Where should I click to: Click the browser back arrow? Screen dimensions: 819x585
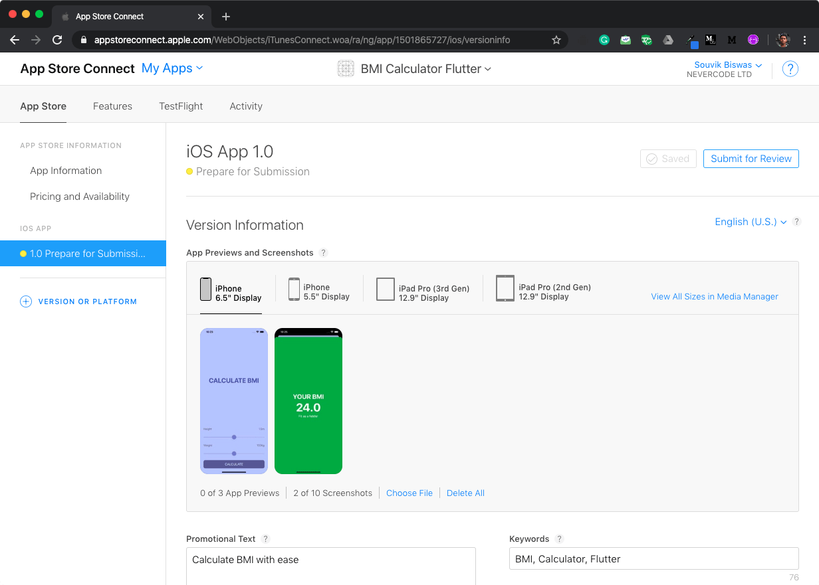click(x=15, y=40)
